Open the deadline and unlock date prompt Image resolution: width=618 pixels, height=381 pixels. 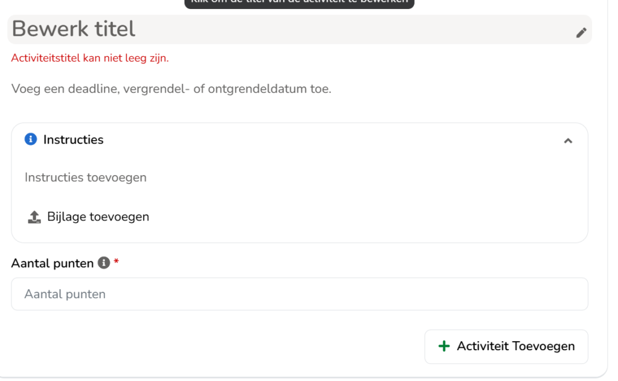(x=171, y=89)
